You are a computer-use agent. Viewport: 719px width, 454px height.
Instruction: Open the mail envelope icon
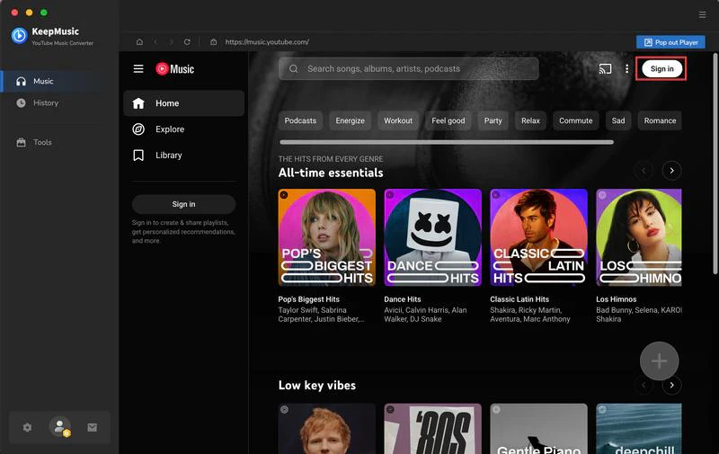[93, 427]
